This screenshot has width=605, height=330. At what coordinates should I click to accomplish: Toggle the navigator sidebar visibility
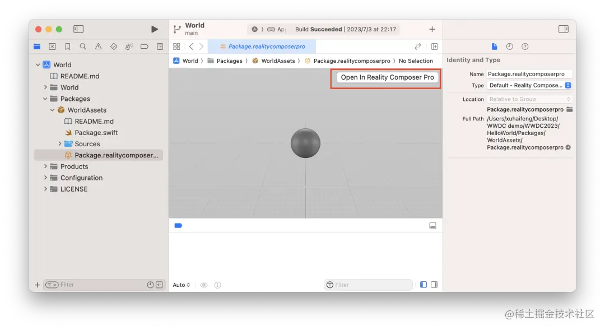point(78,29)
